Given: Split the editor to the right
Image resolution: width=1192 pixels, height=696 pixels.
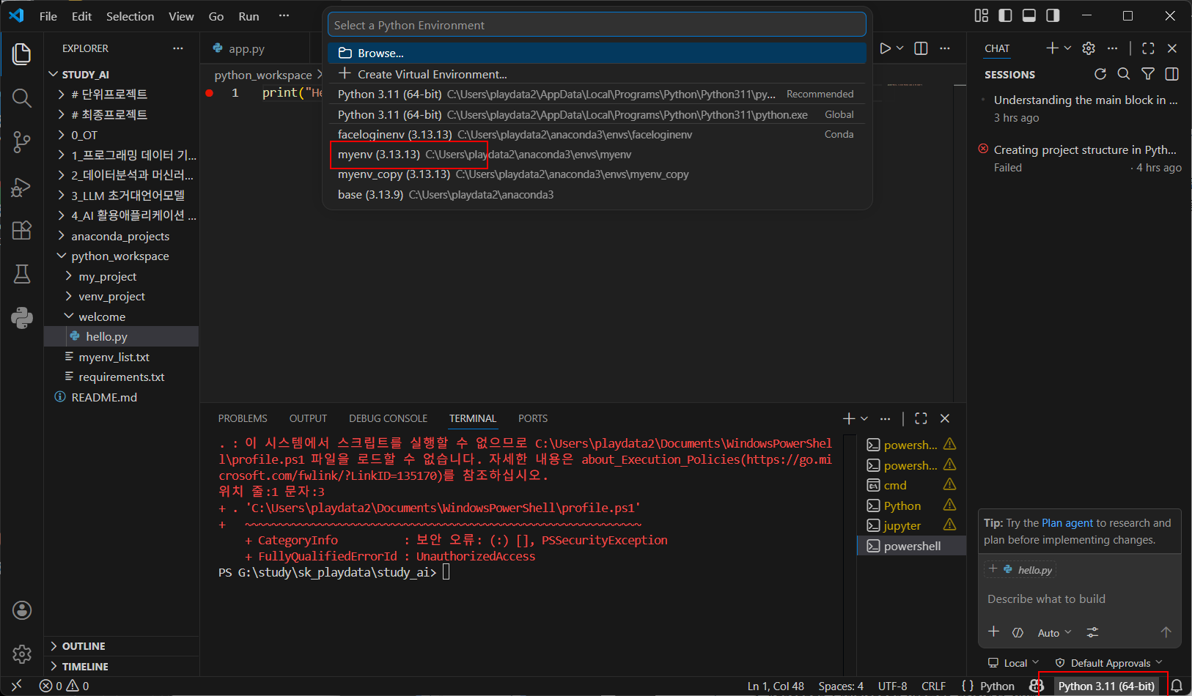Looking at the screenshot, I should 921,48.
